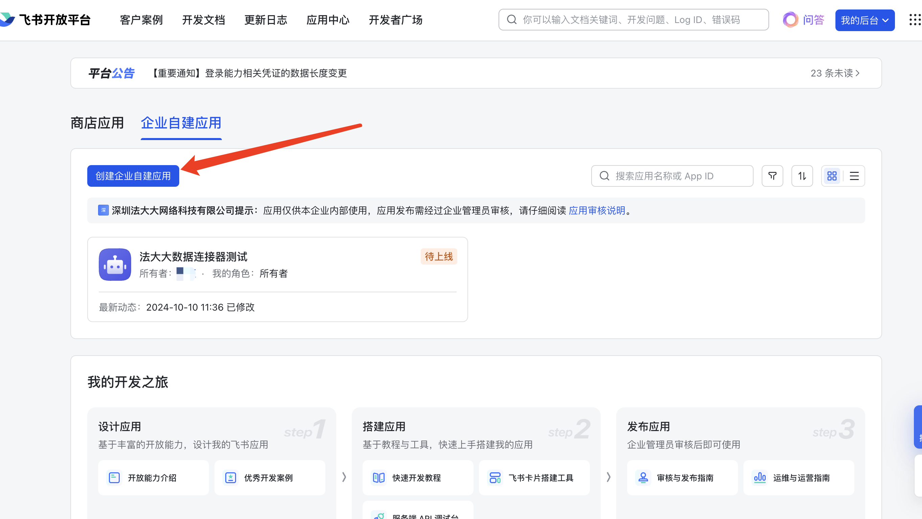Open the 应用审核说明 link
Screen dimensions: 922x519
597,211
